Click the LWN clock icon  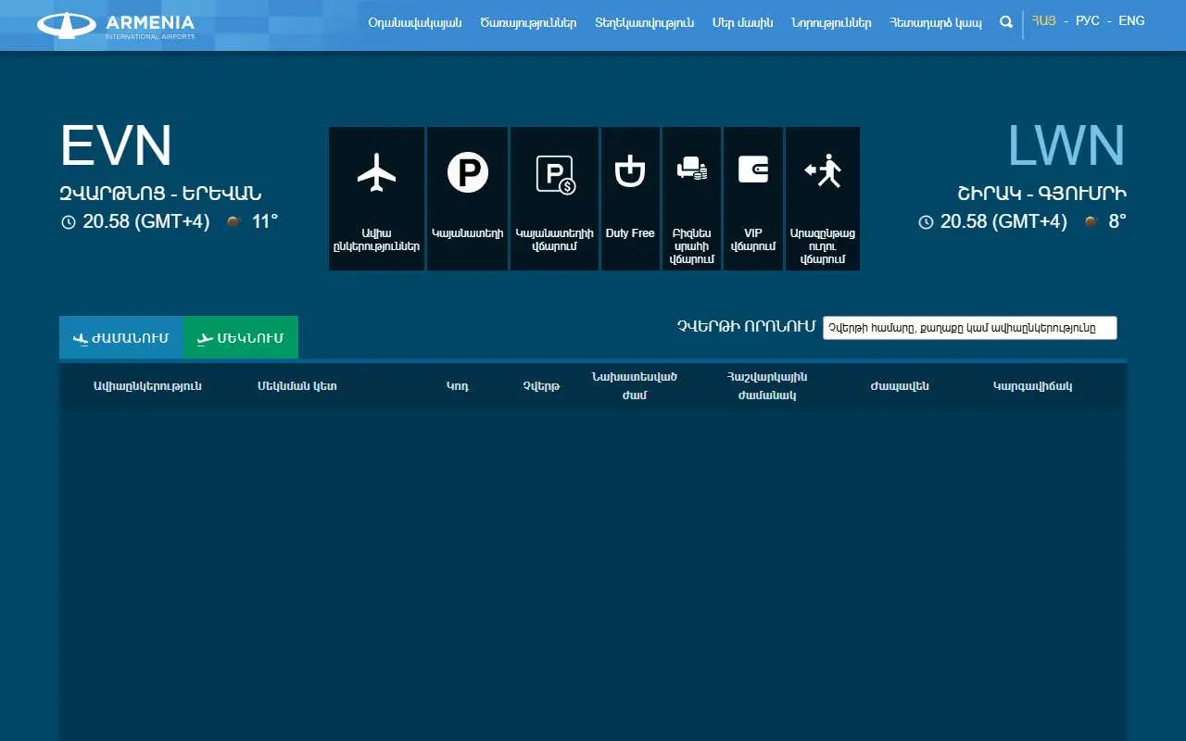click(926, 222)
